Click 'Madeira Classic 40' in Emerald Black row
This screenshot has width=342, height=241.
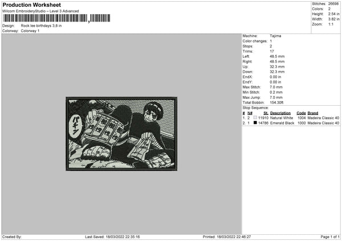pos(323,123)
